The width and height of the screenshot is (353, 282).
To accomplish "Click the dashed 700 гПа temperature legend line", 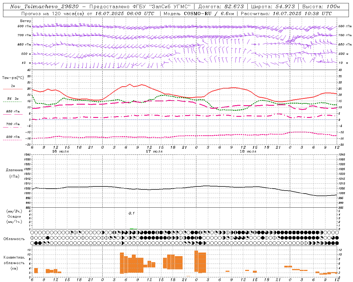I will pos(12,127).
